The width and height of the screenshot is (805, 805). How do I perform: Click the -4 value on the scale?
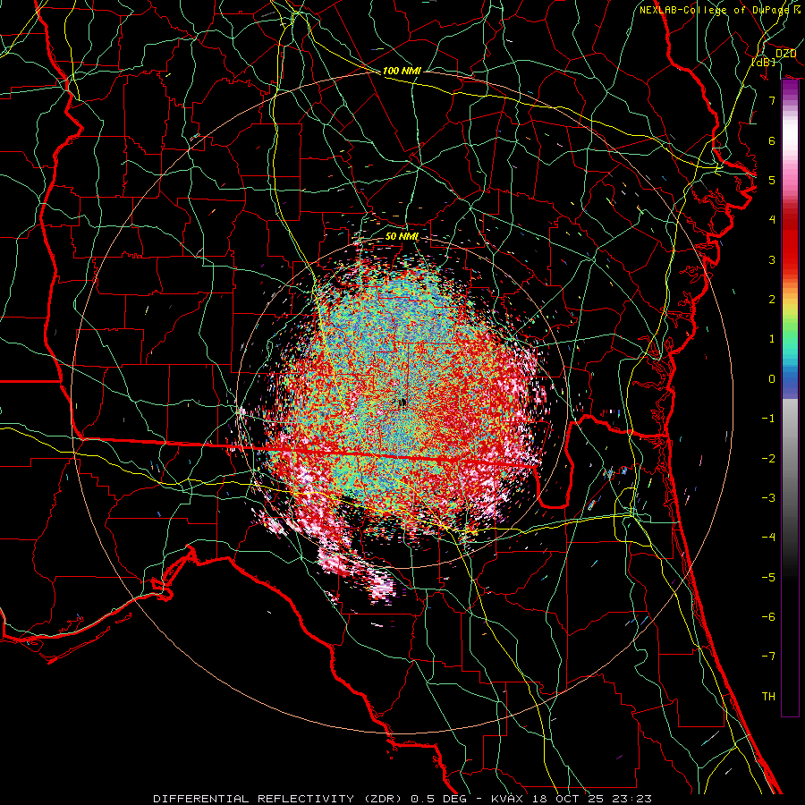tap(768, 538)
